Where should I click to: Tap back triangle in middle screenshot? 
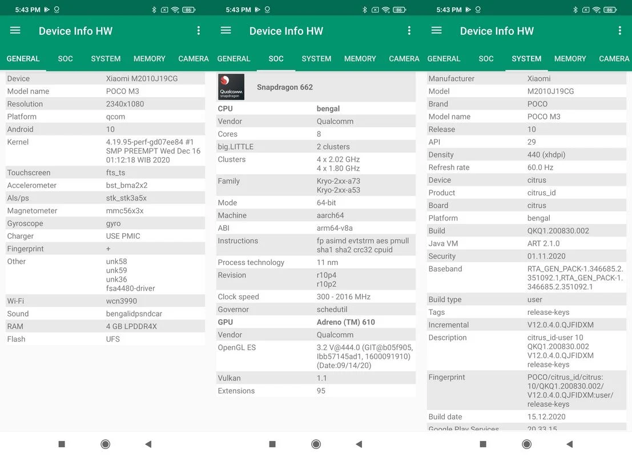[x=359, y=444]
